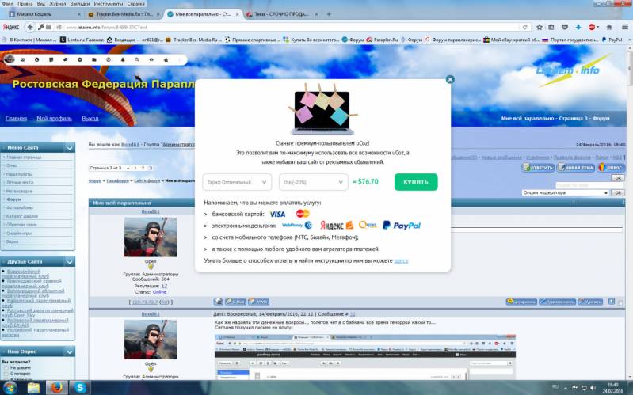Select the 'Не давние' poll option
The width and height of the screenshot is (633, 395).
(6, 368)
